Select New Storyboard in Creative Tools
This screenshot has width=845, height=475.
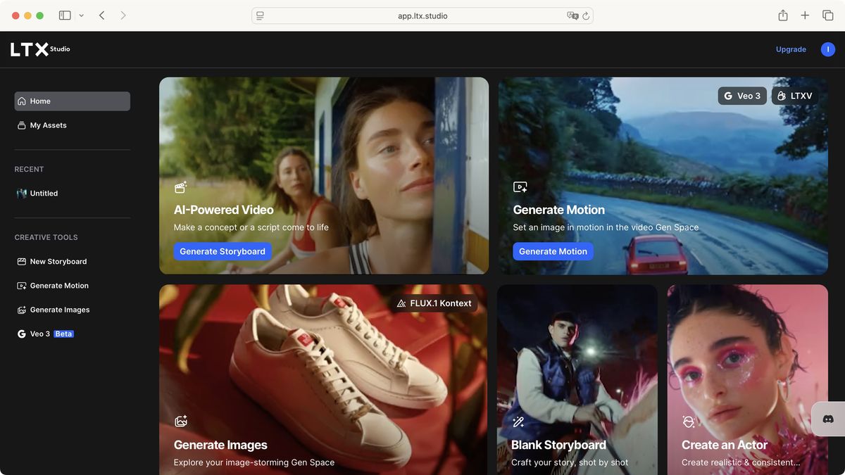tap(73, 262)
